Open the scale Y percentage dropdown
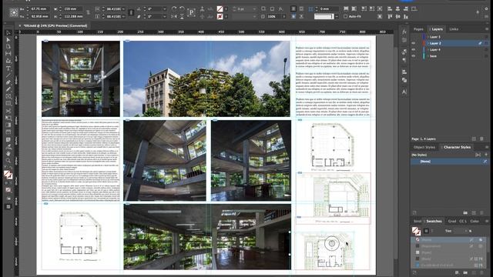493x277 pixels. click(123, 16)
